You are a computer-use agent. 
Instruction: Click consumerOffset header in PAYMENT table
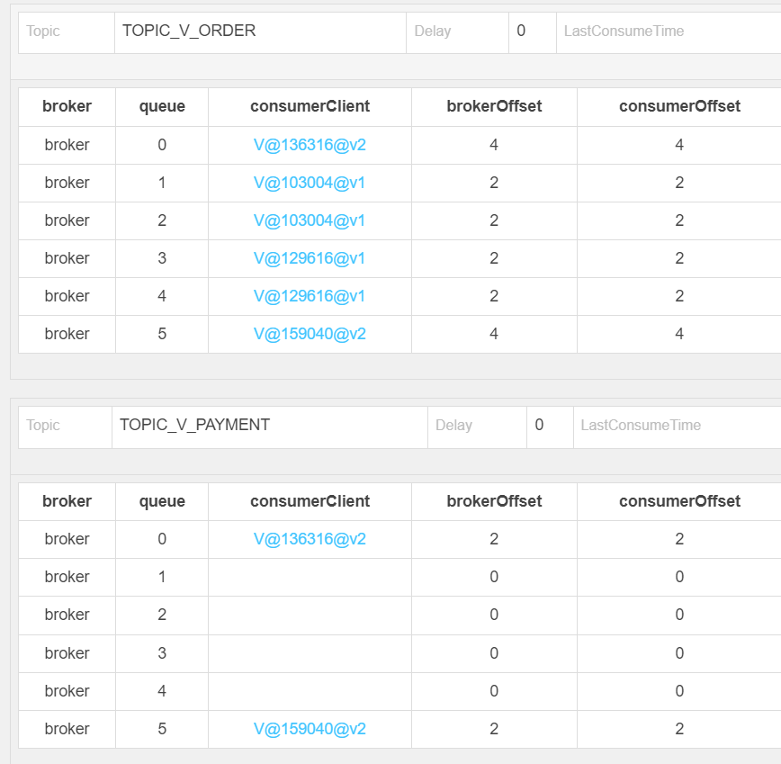point(679,501)
